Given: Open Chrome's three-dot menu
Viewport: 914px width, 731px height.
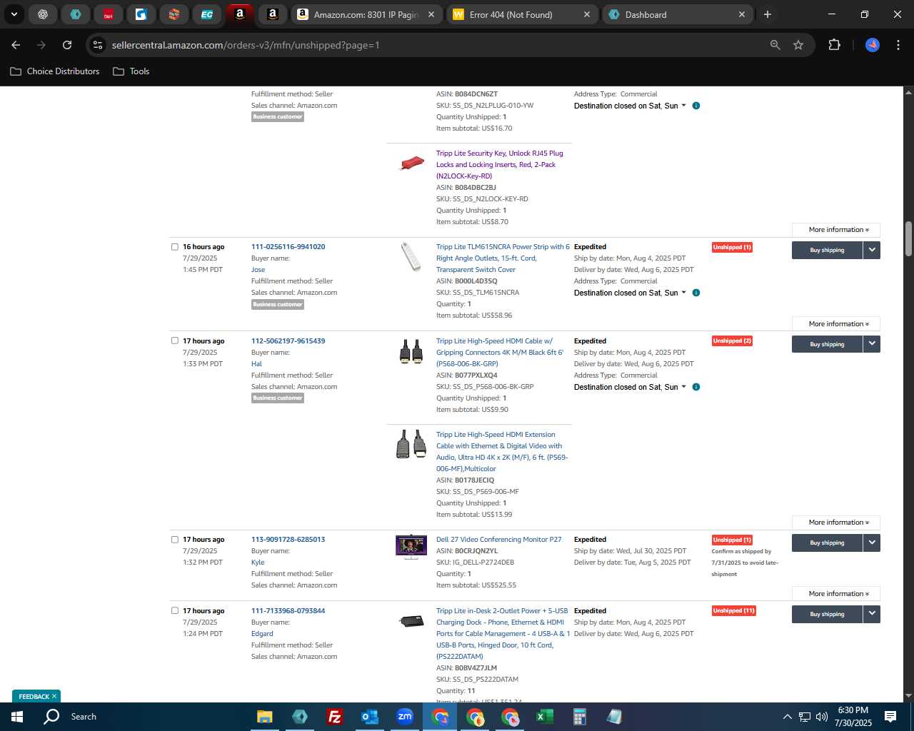Looking at the screenshot, I should coord(898,45).
